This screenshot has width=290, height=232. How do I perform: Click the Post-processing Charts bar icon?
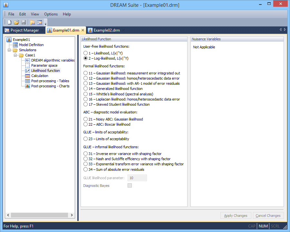point(28,86)
